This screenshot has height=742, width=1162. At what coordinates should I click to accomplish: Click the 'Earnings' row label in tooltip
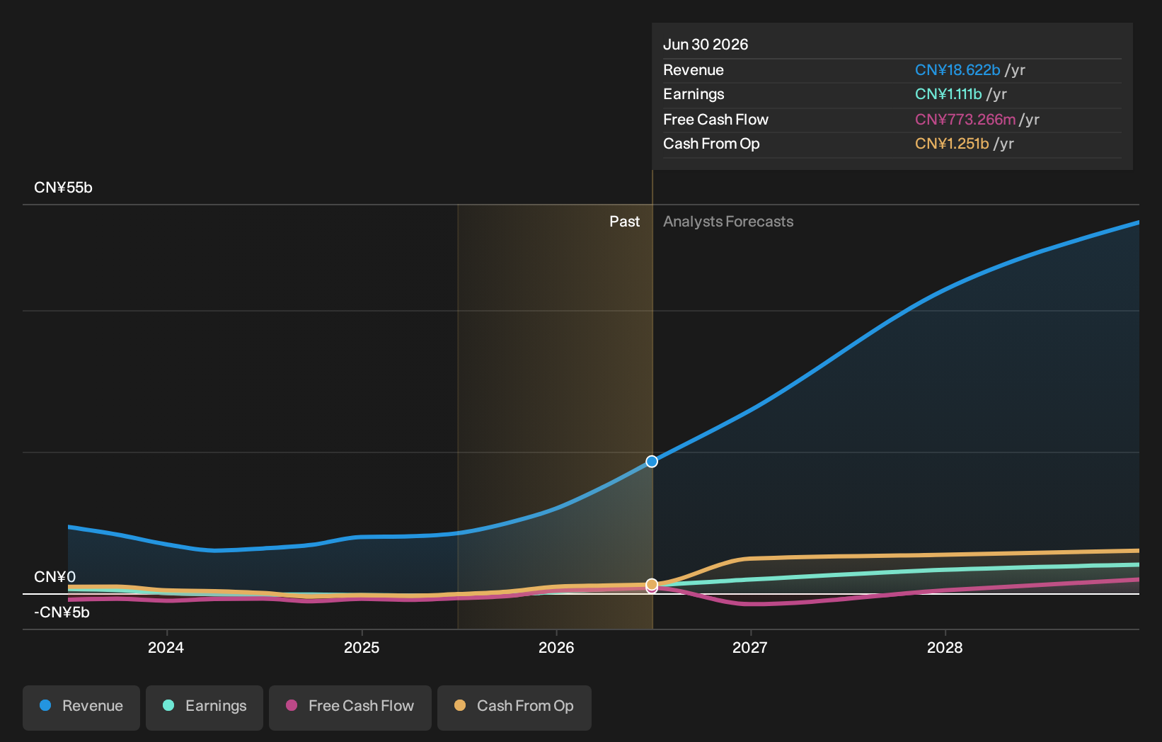694,94
